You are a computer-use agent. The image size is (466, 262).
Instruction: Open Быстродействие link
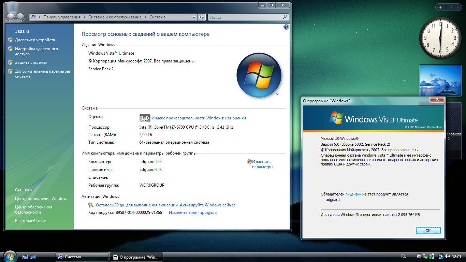[30, 221]
